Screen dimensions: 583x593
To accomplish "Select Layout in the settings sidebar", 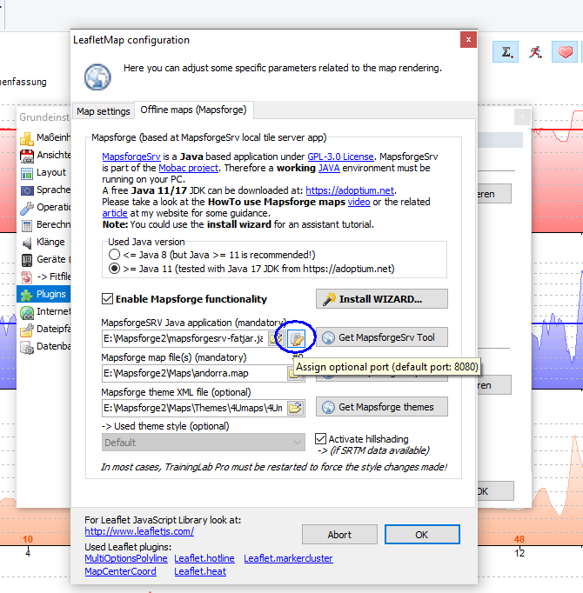I will pos(44,172).
